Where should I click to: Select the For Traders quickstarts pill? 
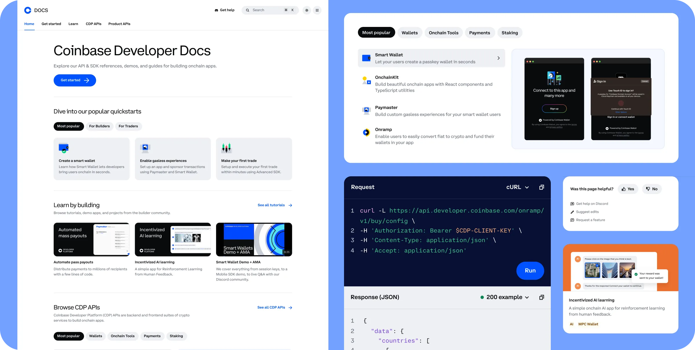click(x=128, y=126)
